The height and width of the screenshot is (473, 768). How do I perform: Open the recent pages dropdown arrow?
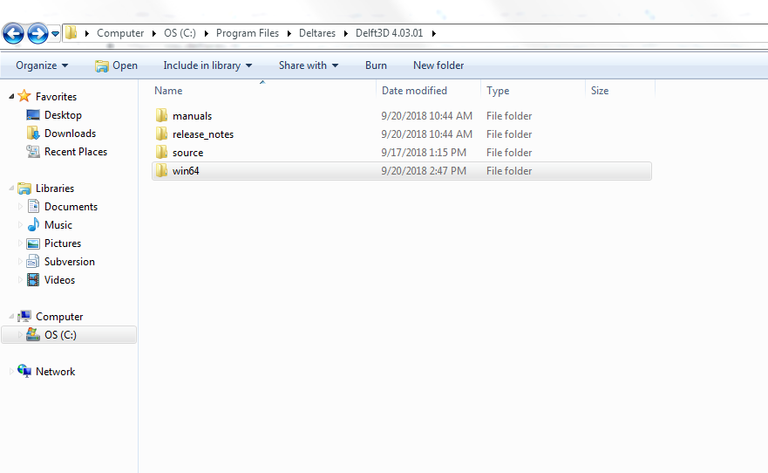pos(56,34)
